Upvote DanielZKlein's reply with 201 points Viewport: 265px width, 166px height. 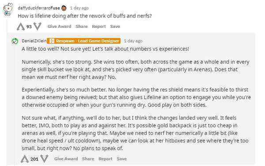[25, 159]
